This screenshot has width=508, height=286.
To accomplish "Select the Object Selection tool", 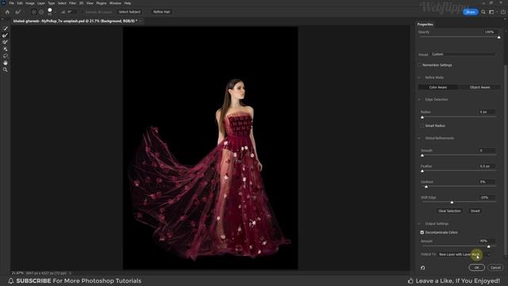I will [x=6, y=49].
